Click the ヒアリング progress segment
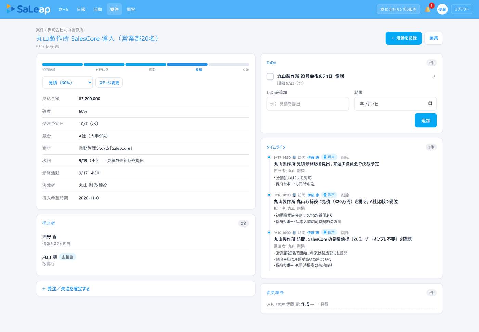Image resolution: width=479 pixels, height=332 pixels. (x=104, y=64)
